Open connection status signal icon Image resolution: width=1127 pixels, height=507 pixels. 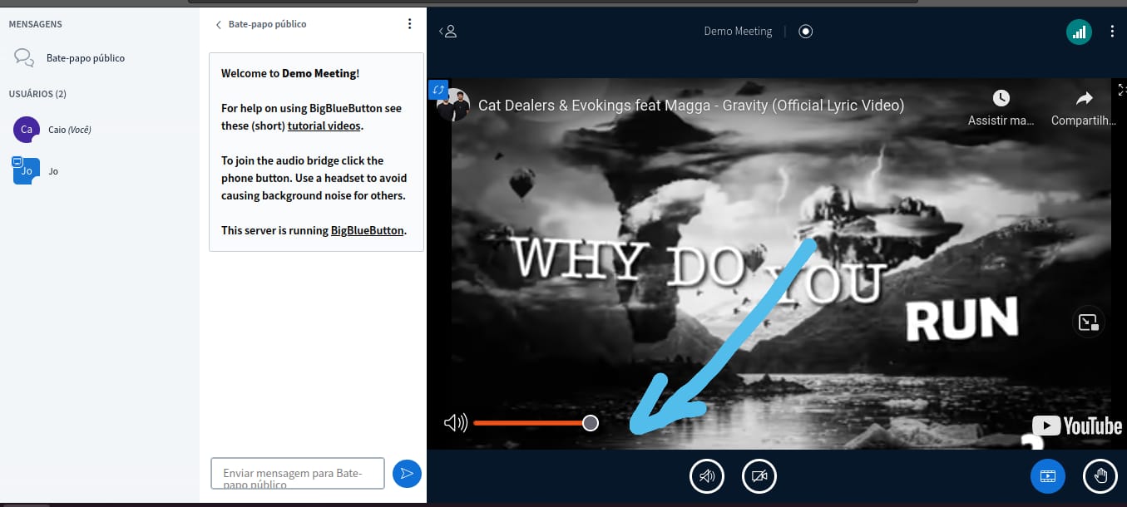coord(1079,32)
